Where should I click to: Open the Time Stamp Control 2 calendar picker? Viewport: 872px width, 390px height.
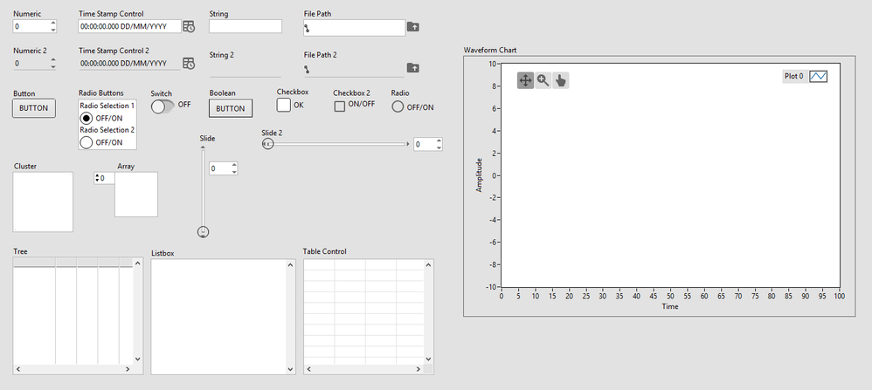tap(189, 64)
